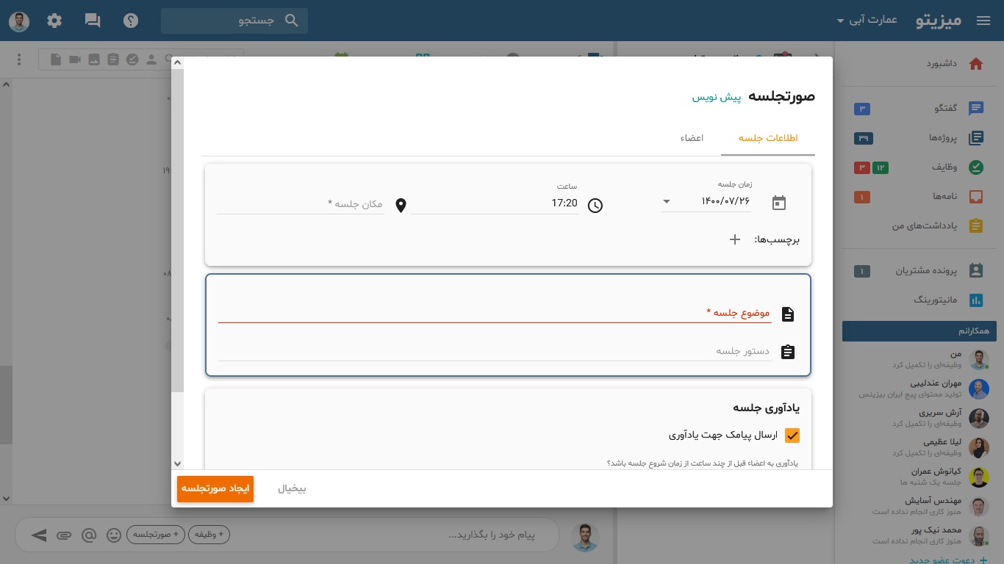
Task: Select the اطلاعات جلسه tab
Action: click(768, 138)
